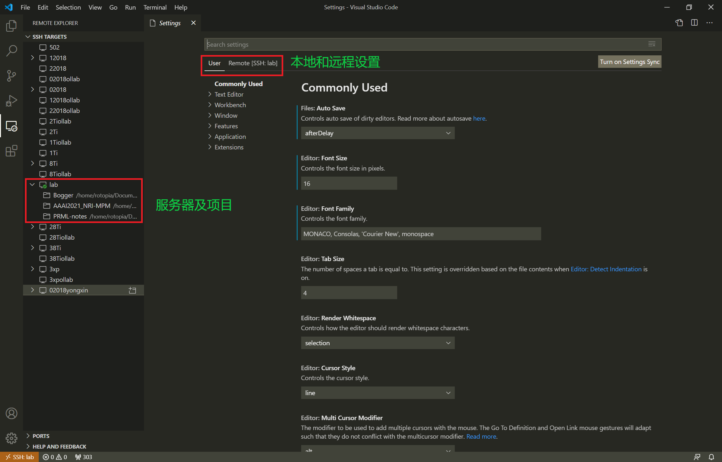Click the Font Size input field
This screenshot has width=722, height=462.
[x=348, y=183]
